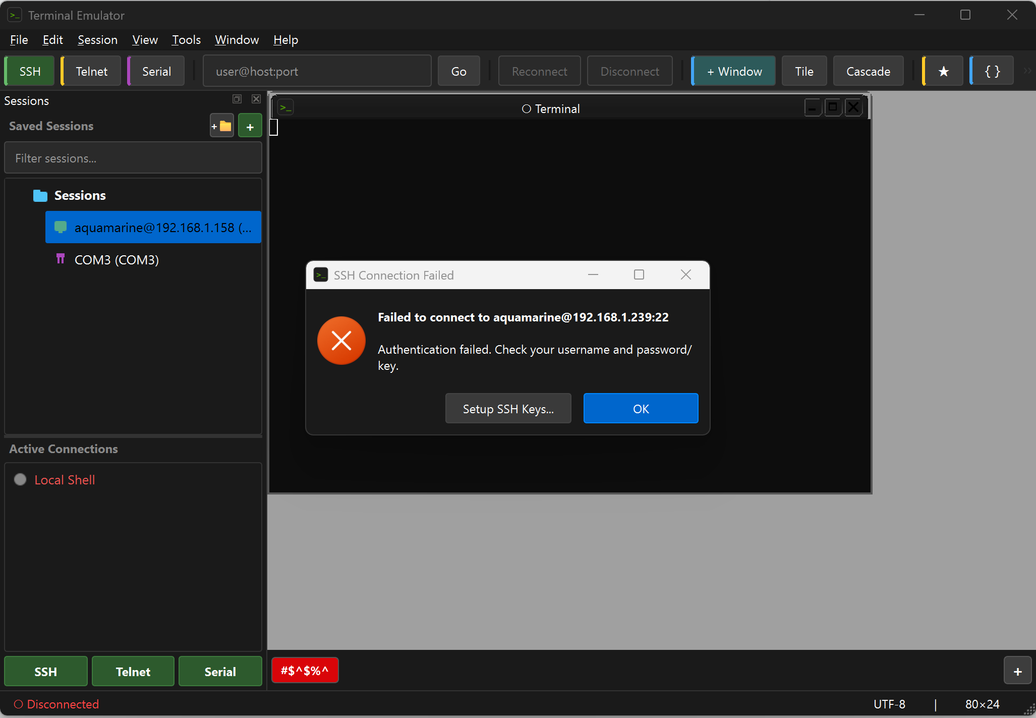Image resolution: width=1036 pixels, height=718 pixels.
Task: Click the aquamarine SSH session icon
Action: 61,227
